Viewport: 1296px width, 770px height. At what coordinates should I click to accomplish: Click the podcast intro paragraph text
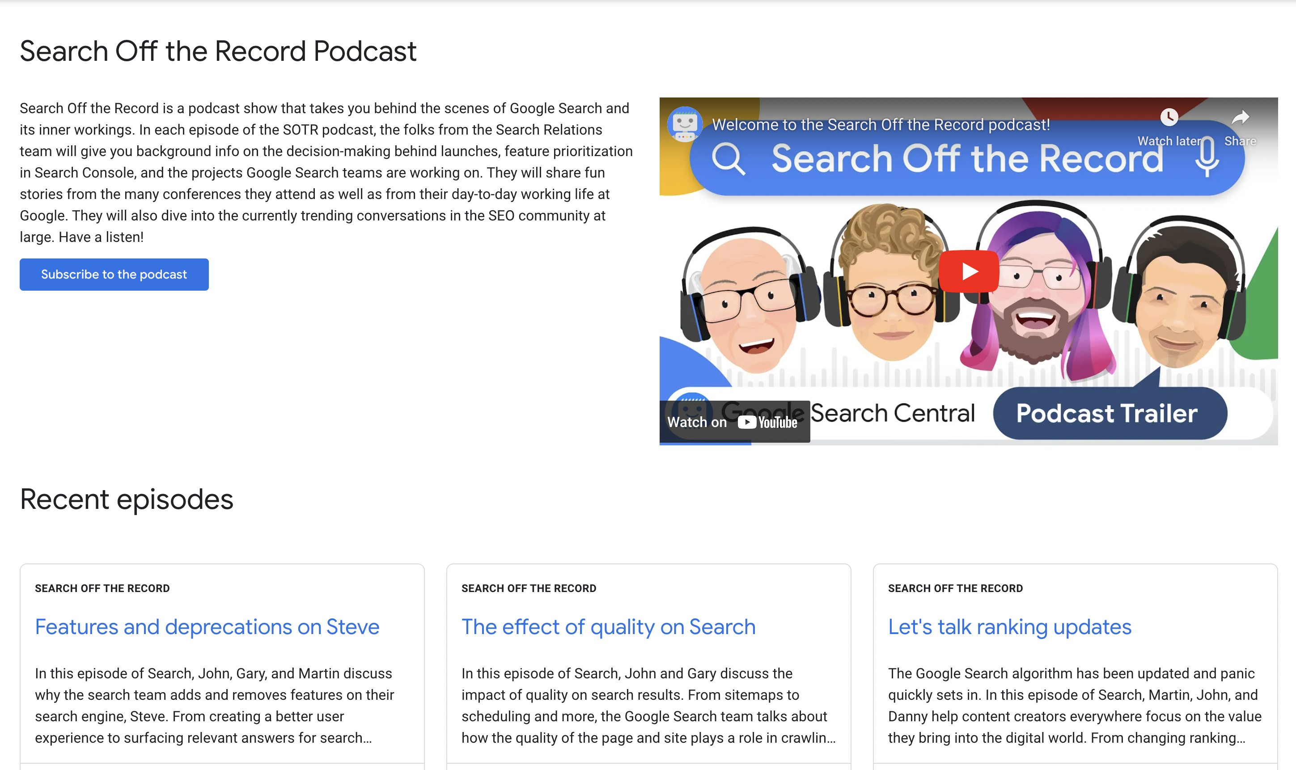tap(326, 172)
